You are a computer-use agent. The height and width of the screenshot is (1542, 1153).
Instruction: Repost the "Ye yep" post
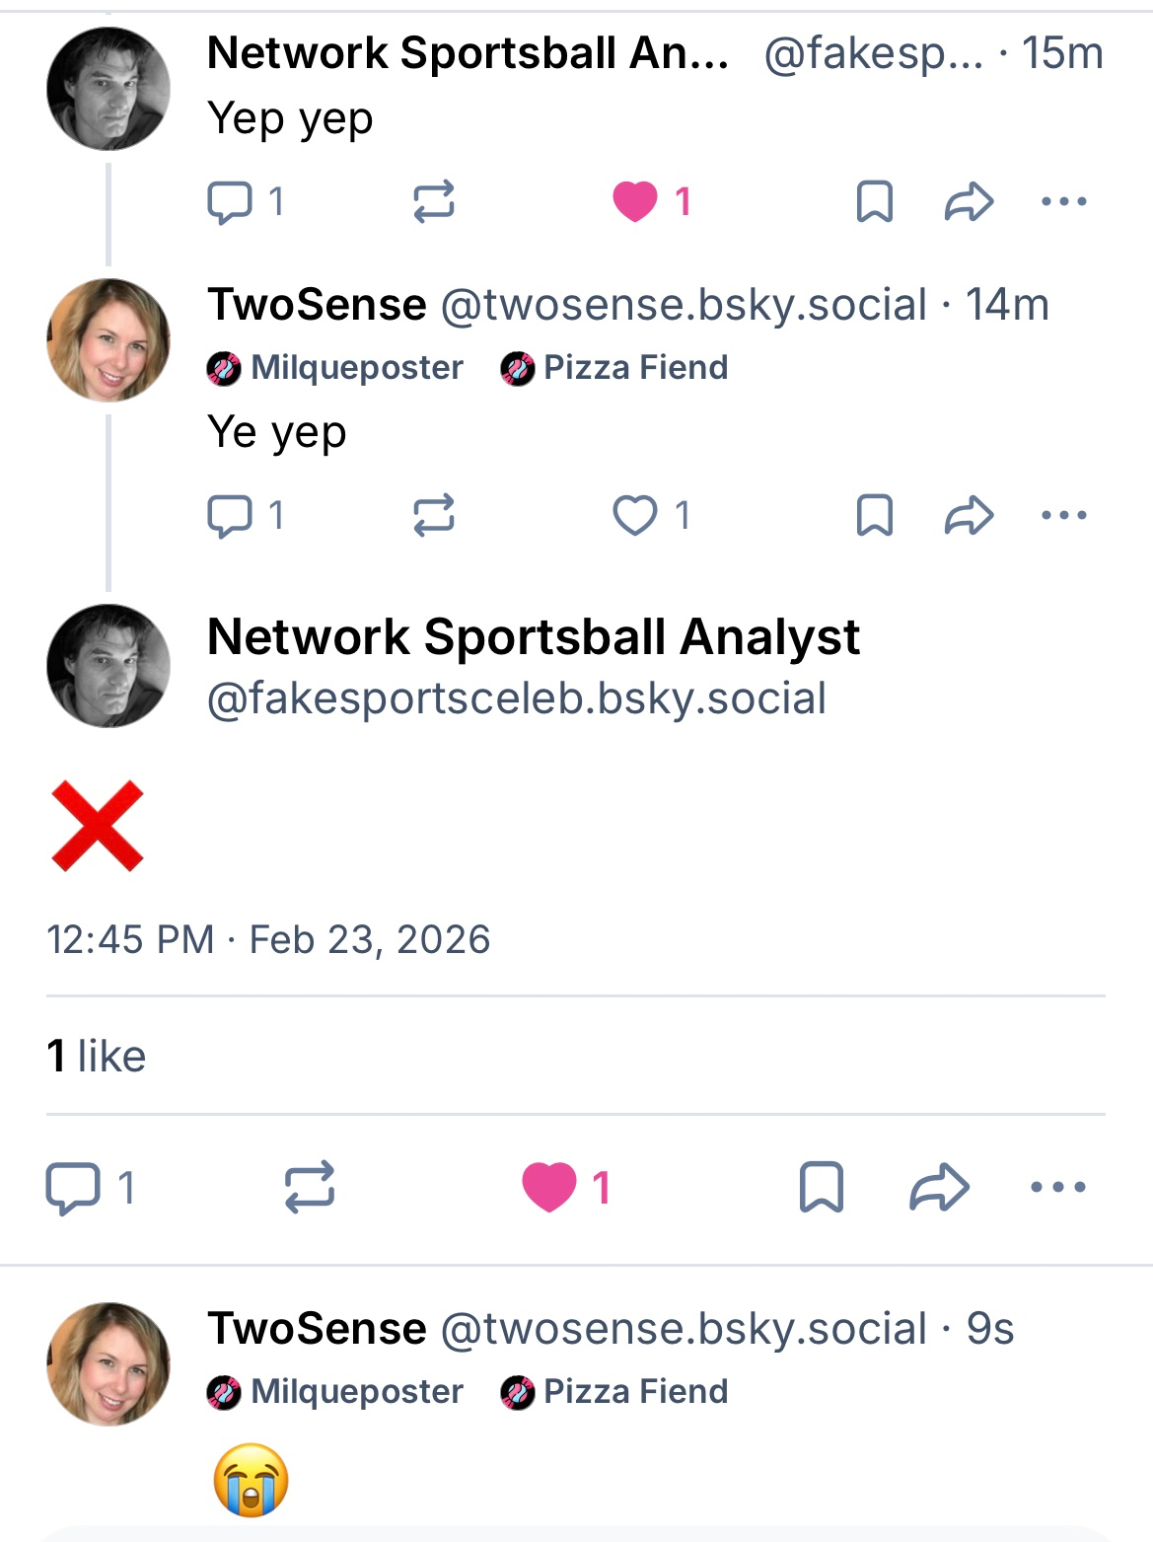[433, 515]
